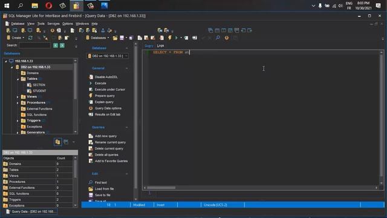Click the Windows search icon on taskbar
This screenshot has height=218, width=387.
pyautogui.click(x=21, y=5)
